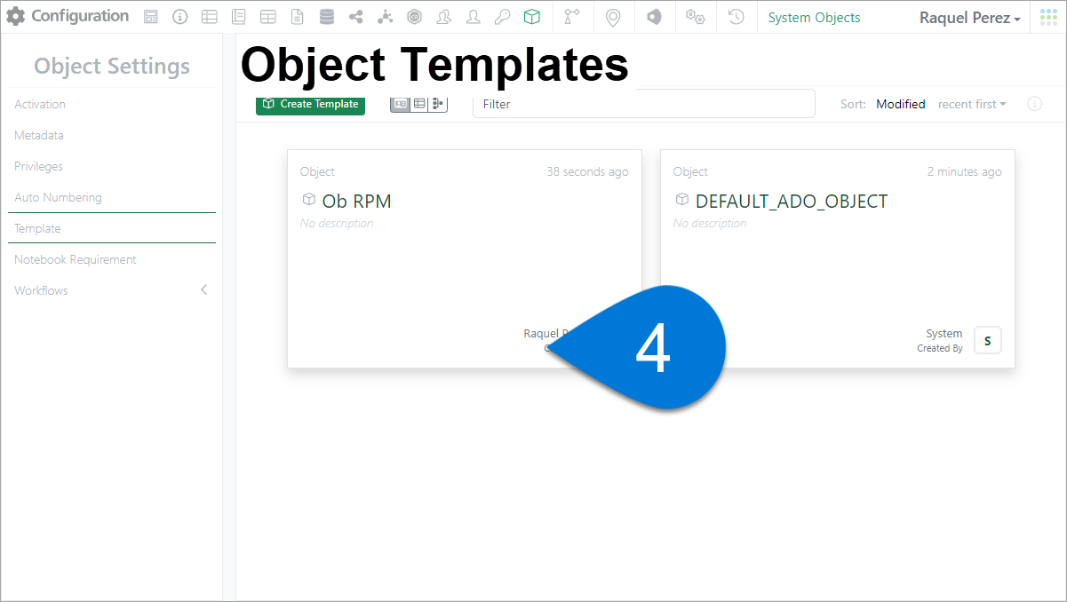The width and height of the screenshot is (1067, 602).
Task: Select the green cube objects icon
Action: 531,17
